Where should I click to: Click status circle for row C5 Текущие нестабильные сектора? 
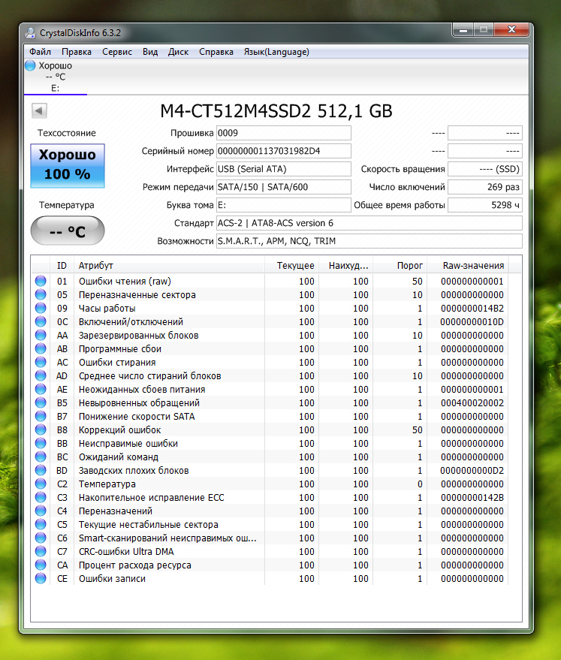(x=41, y=524)
